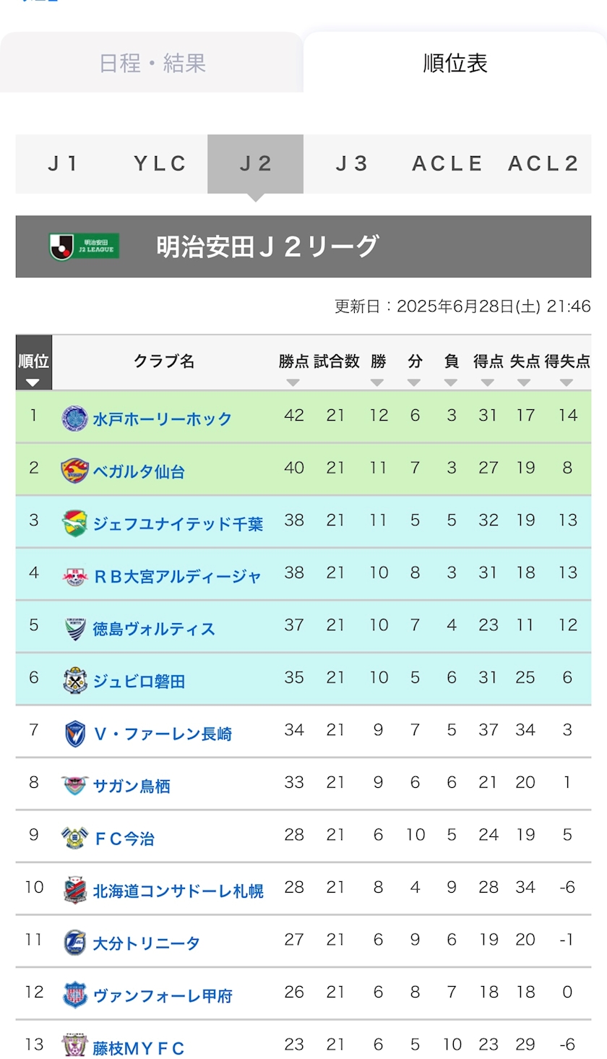Image resolution: width=607 pixels, height=1059 pixels.
Task: Click the Tokushima Vortis crest icon
Action: pyautogui.click(x=75, y=628)
